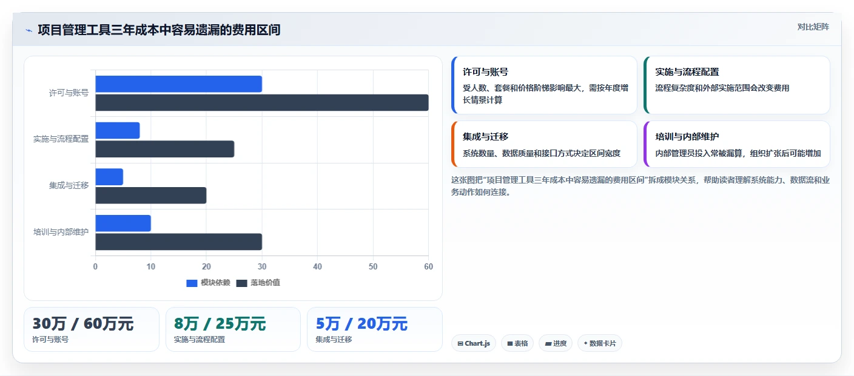The width and height of the screenshot is (854, 376).
Task: Click the 培训与内部维护 y-axis label
Action: tap(61, 232)
